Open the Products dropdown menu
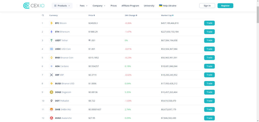 [62, 6]
